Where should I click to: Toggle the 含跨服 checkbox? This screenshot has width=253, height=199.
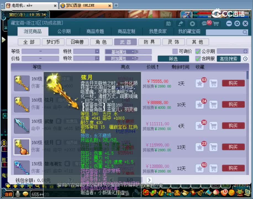click(x=198, y=59)
